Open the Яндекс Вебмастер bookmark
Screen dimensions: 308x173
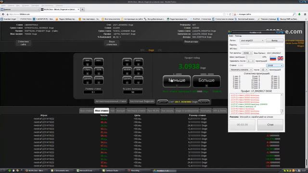(x=65, y=19)
